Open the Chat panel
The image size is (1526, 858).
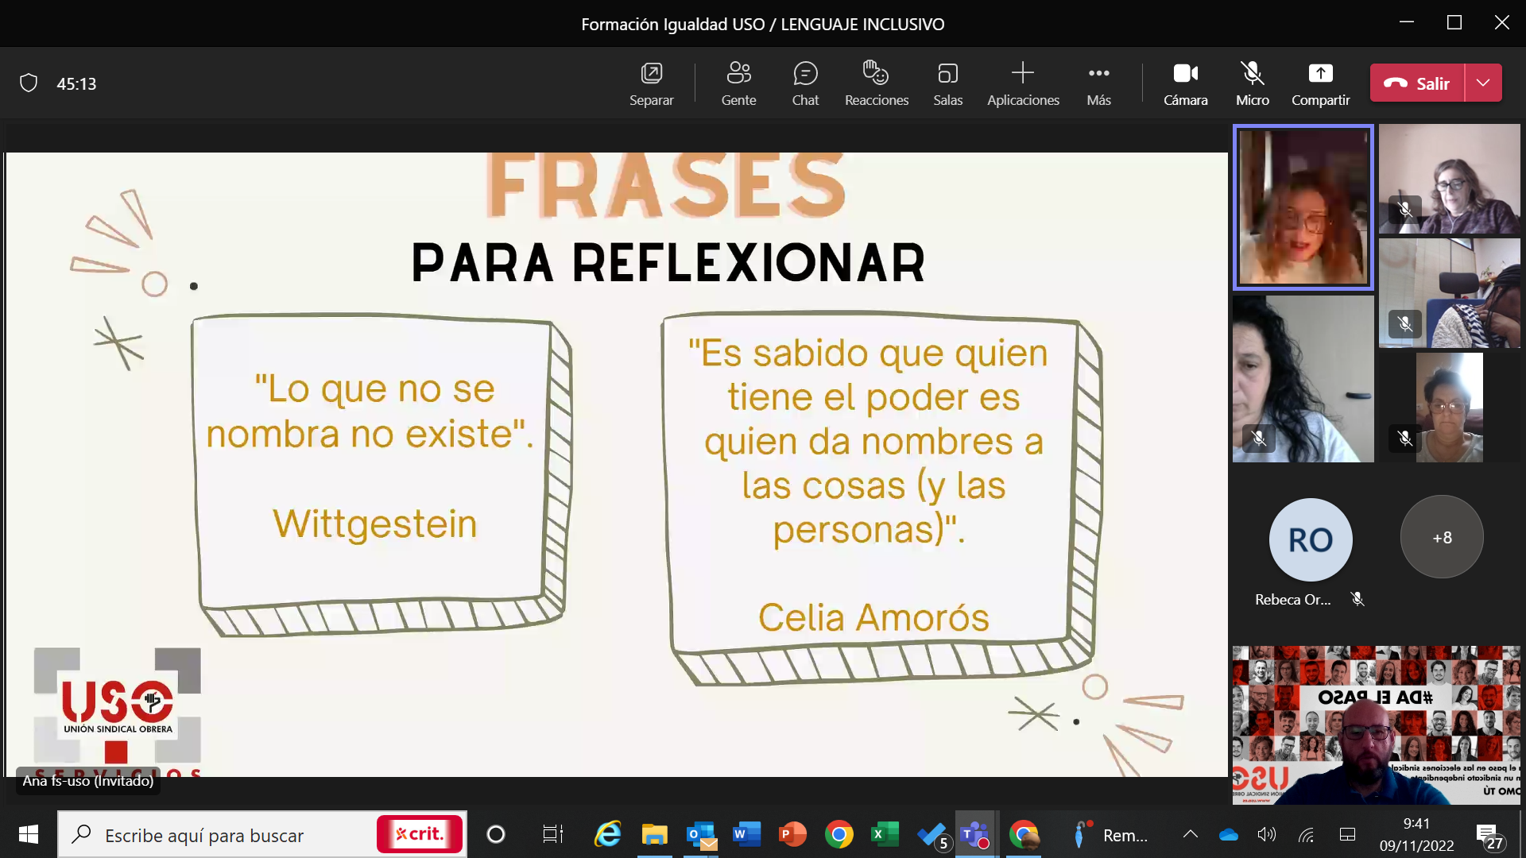tap(805, 83)
